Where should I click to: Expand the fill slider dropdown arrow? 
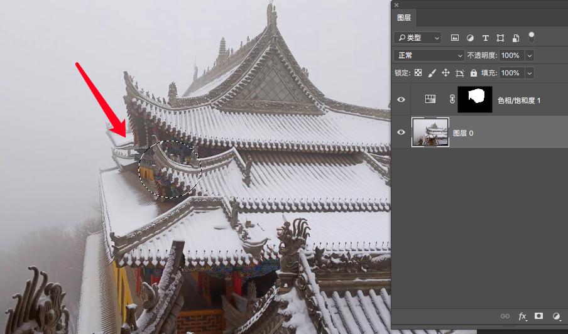point(530,73)
